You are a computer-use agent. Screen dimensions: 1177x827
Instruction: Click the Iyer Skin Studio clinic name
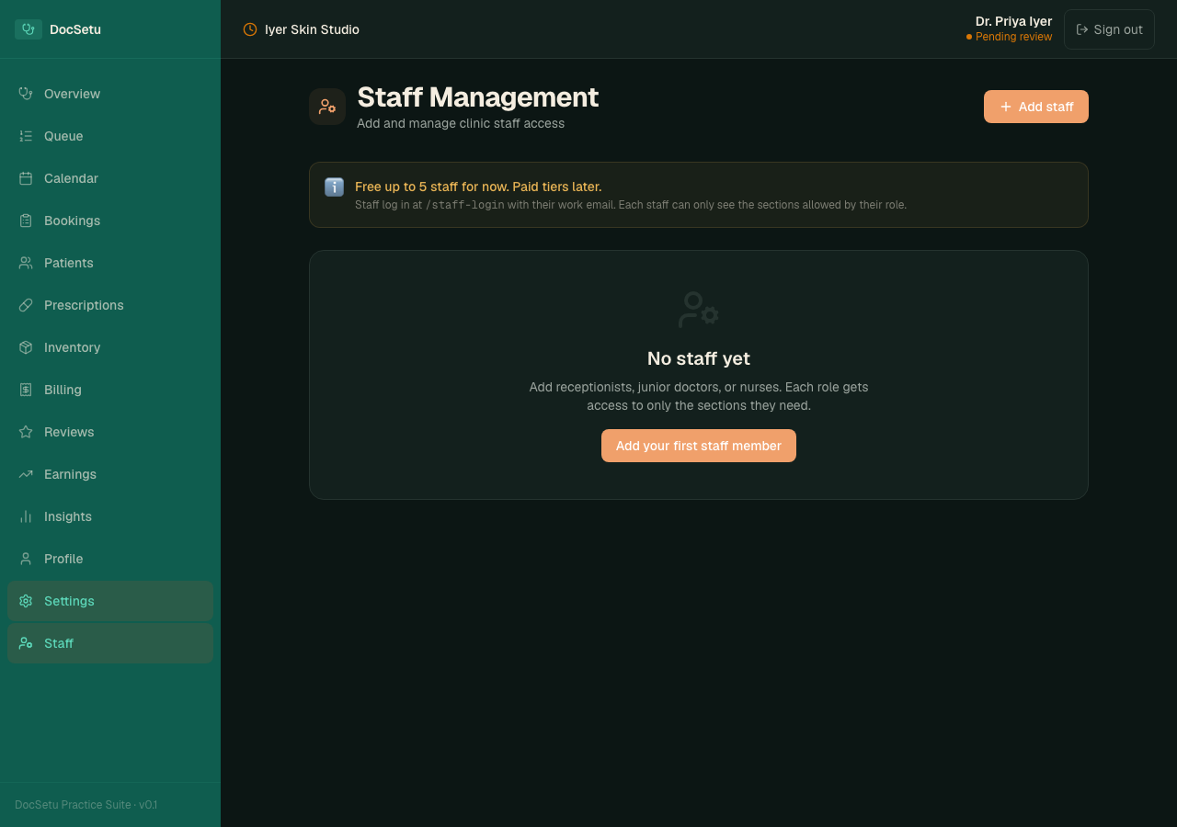(312, 29)
